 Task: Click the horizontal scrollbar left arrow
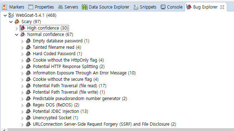4,130
